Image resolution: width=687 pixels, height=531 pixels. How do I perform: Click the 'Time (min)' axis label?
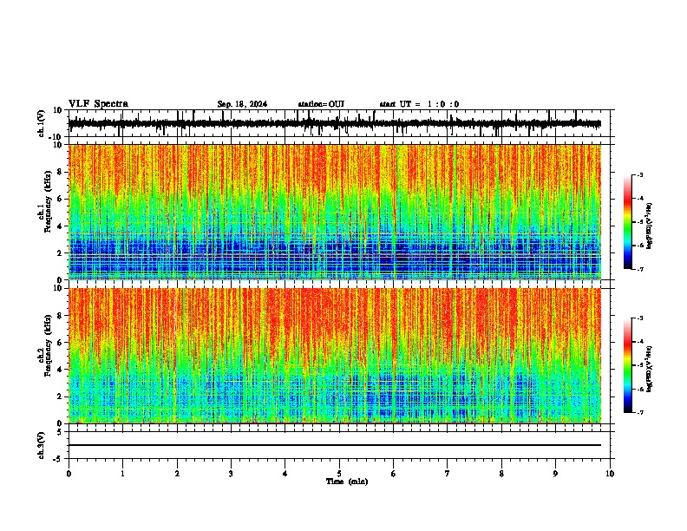click(x=347, y=482)
